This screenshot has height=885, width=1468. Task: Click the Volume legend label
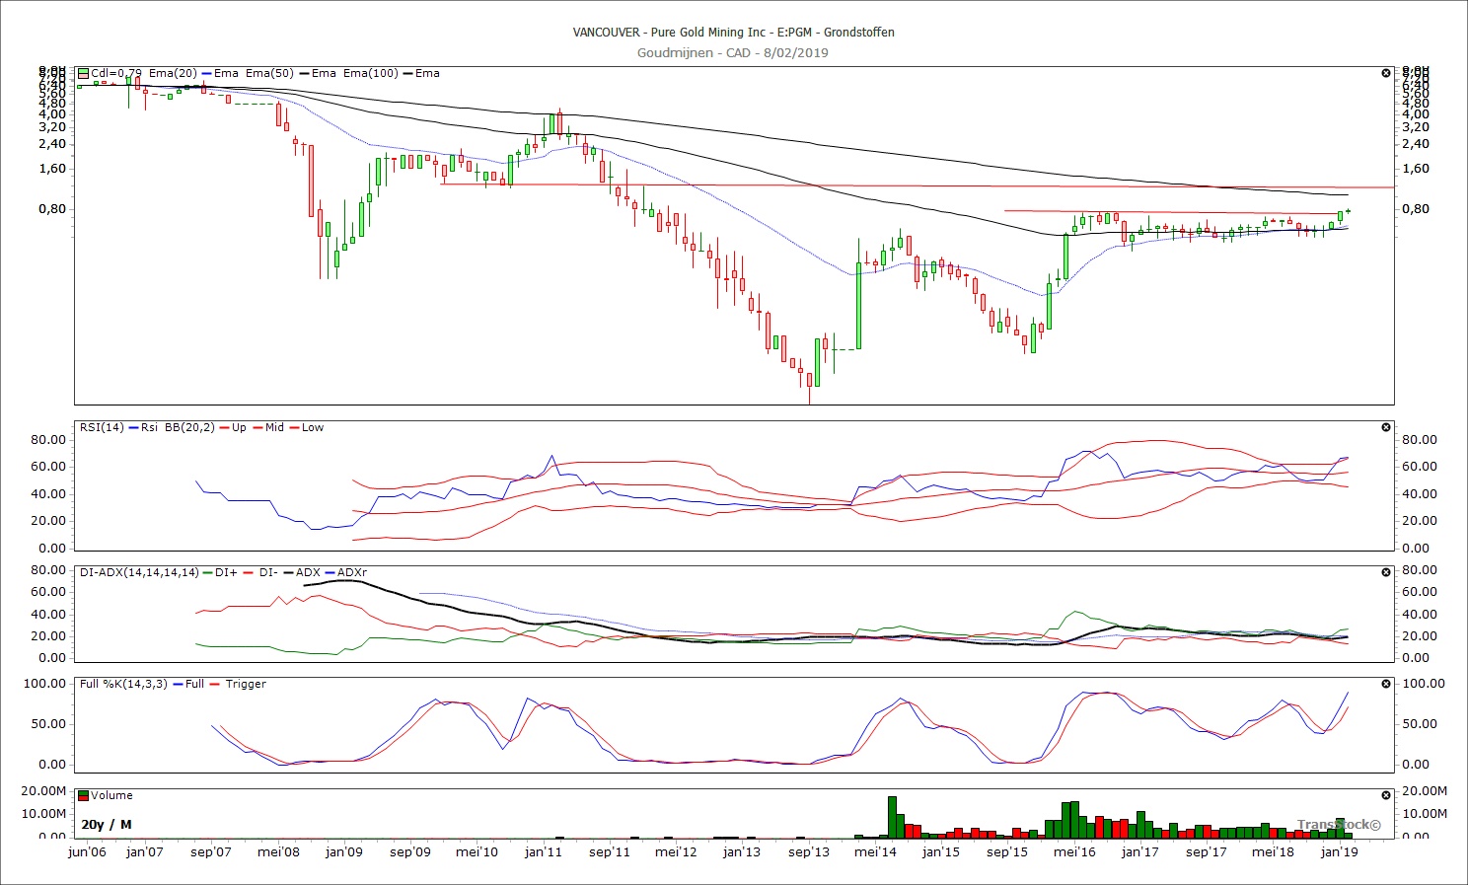click(x=111, y=795)
